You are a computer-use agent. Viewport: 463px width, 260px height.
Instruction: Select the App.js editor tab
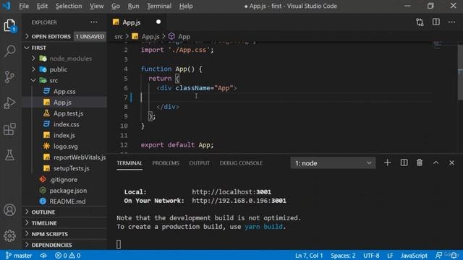[137, 22]
